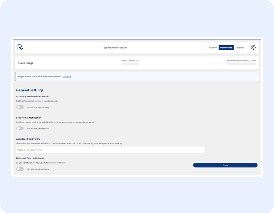Switch to Intermediate mode
Screen dimensions: 274x213
tap(226, 48)
